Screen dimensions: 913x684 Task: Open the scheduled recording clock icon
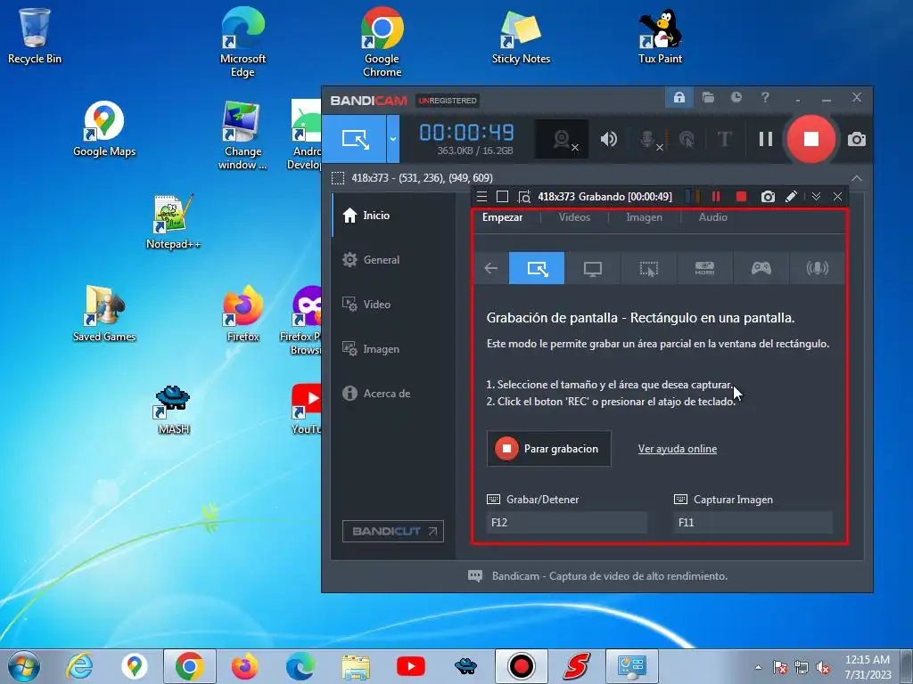(736, 98)
